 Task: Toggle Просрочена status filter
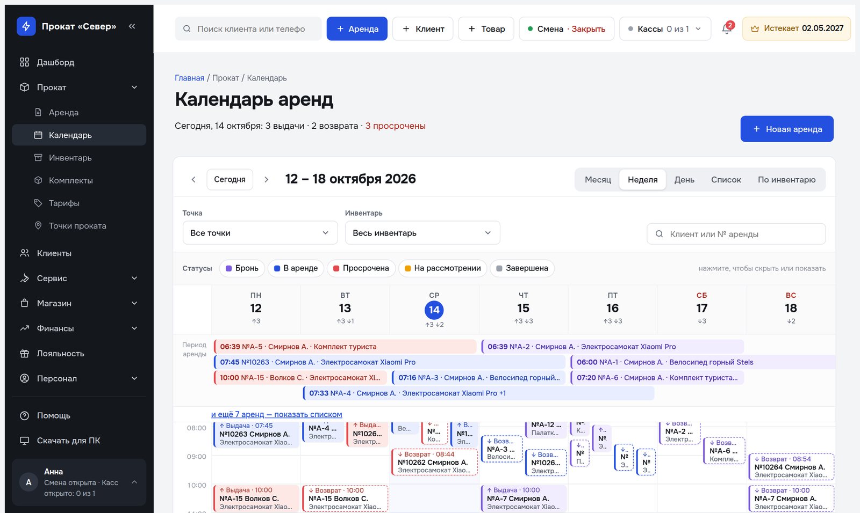tap(361, 268)
